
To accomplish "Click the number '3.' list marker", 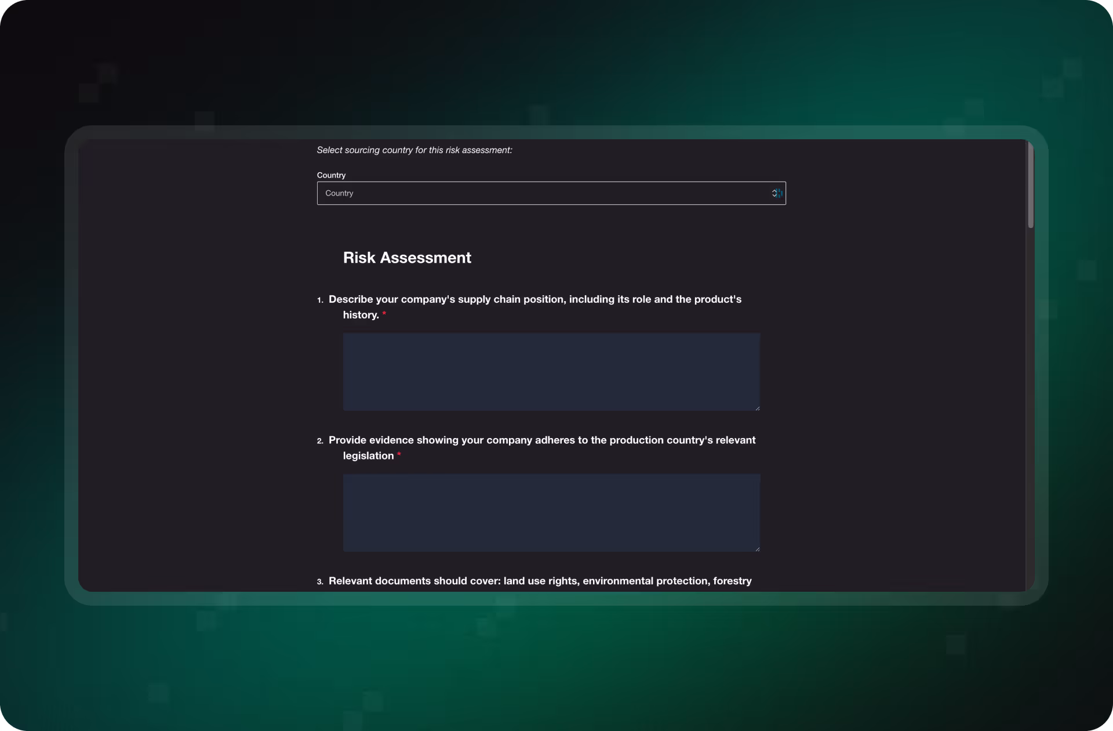I will click(x=320, y=582).
